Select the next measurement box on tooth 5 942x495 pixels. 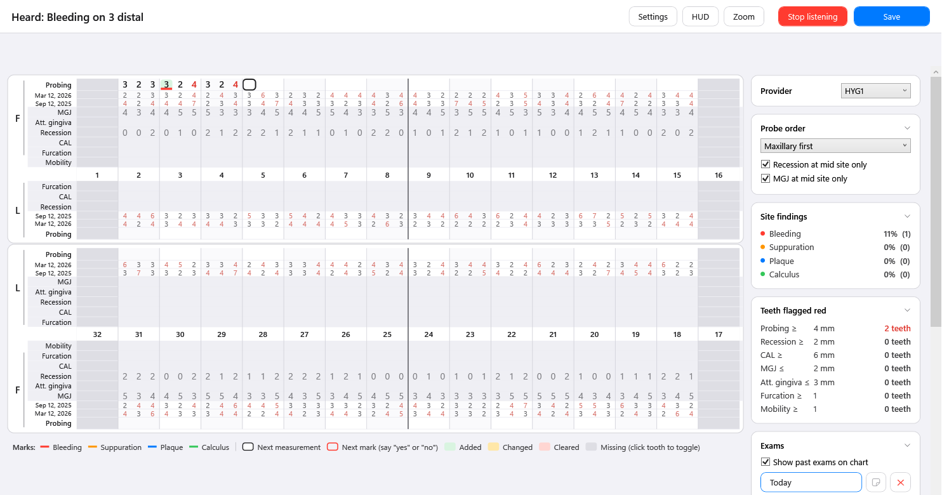(x=249, y=84)
